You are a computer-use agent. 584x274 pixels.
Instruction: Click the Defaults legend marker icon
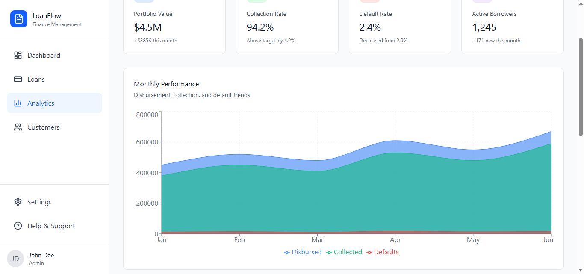tap(369, 253)
